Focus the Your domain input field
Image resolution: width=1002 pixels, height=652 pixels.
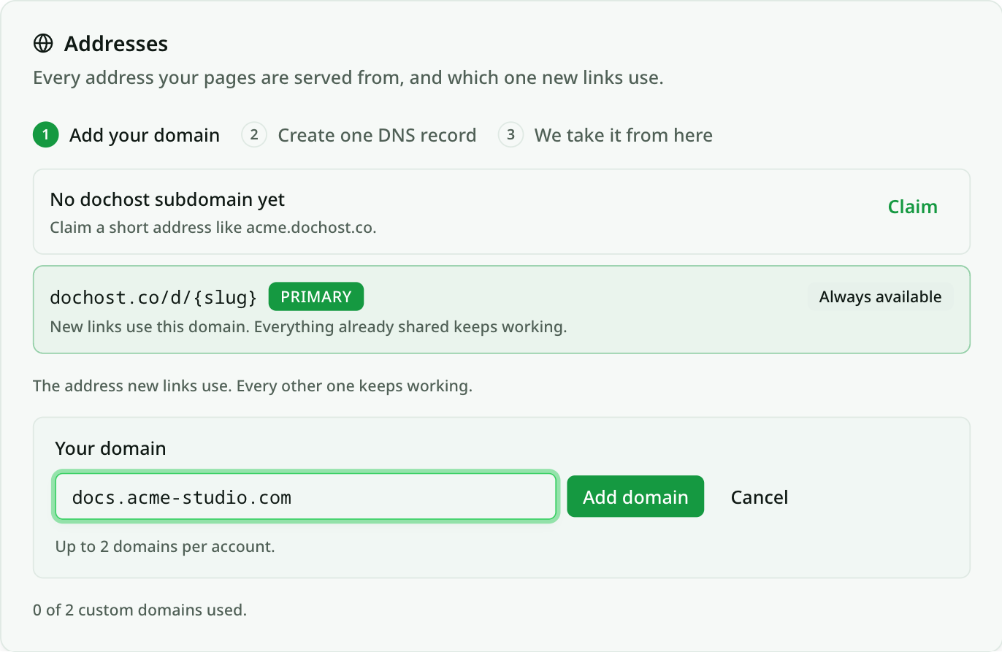click(306, 497)
